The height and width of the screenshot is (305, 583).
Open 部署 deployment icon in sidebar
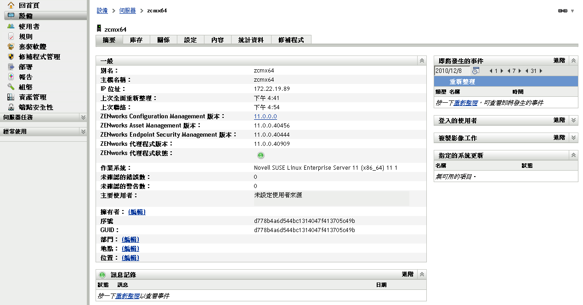pos(11,67)
